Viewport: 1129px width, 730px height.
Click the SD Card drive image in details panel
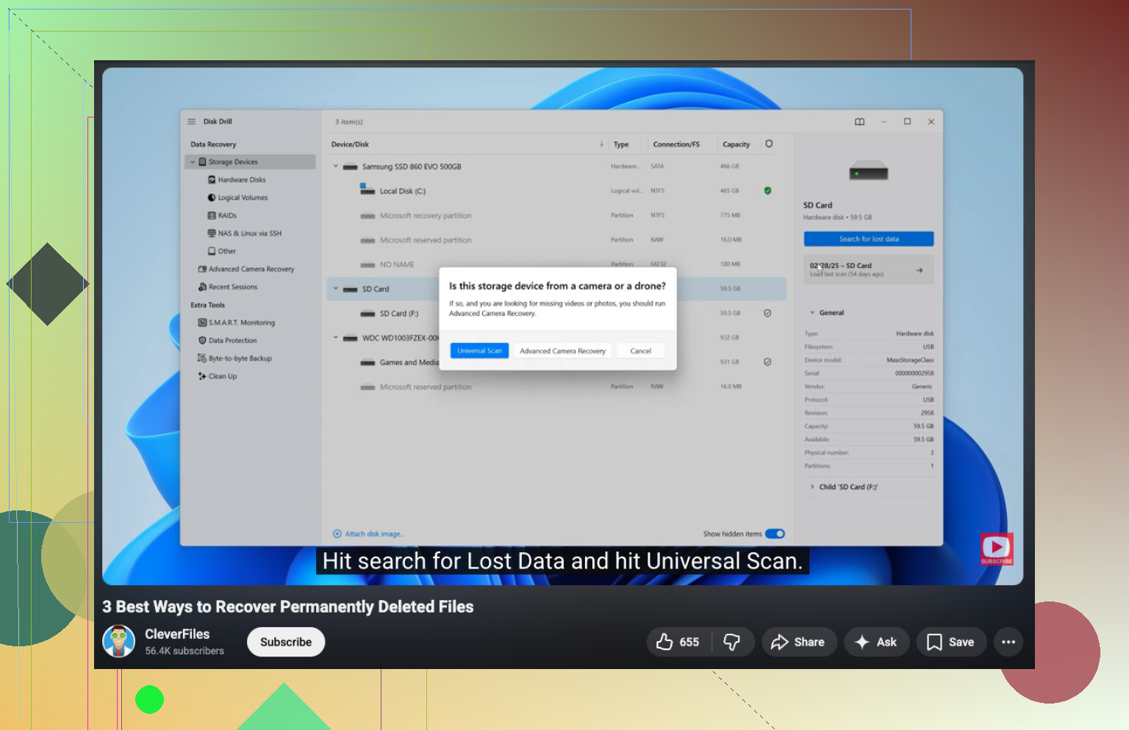[x=869, y=172]
